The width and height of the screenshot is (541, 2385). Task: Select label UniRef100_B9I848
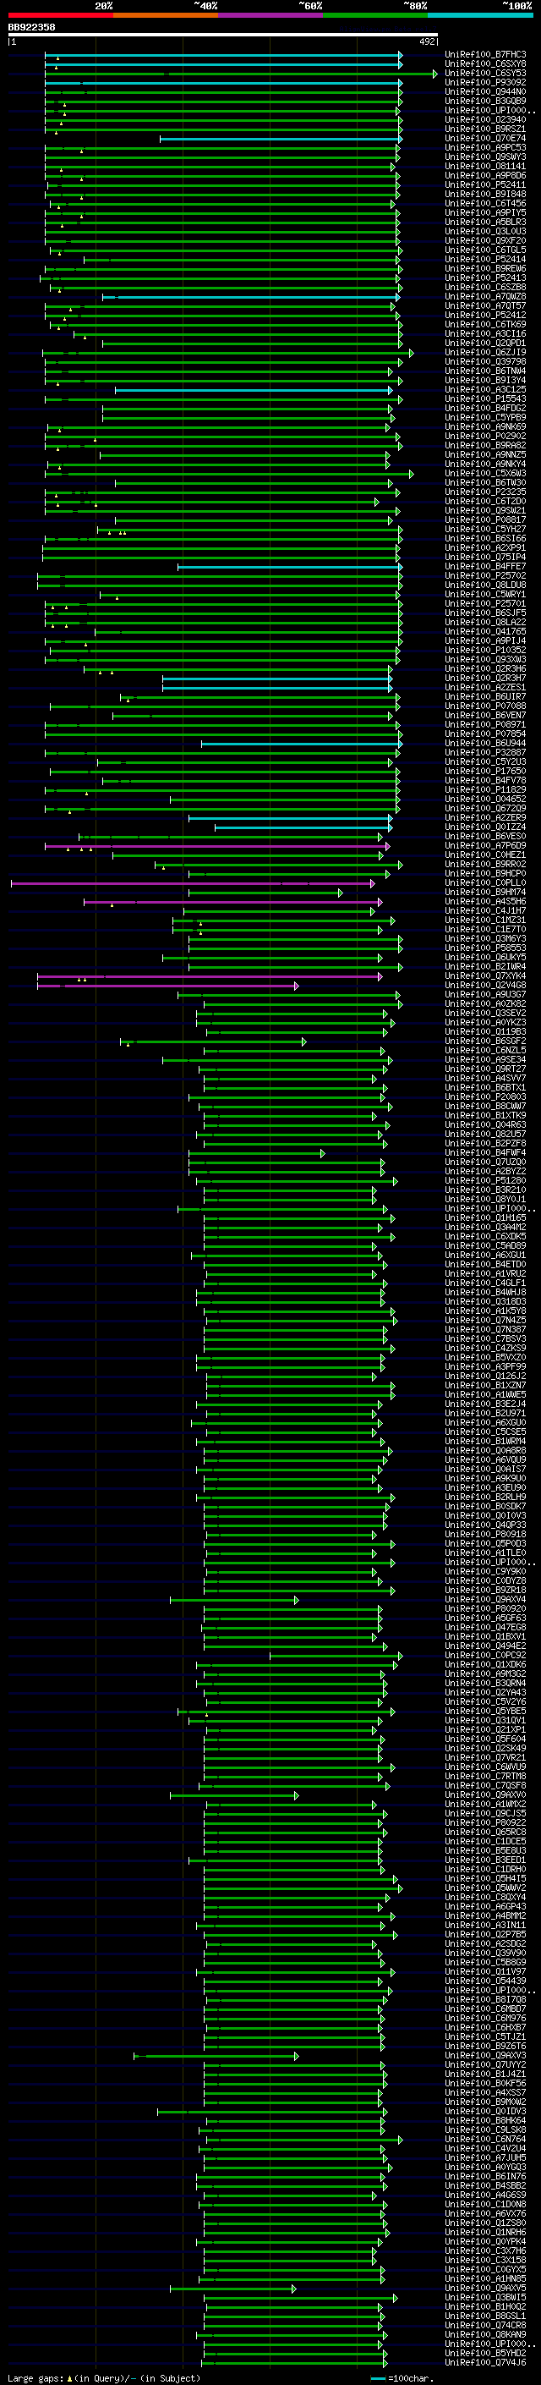pyautogui.click(x=485, y=195)
